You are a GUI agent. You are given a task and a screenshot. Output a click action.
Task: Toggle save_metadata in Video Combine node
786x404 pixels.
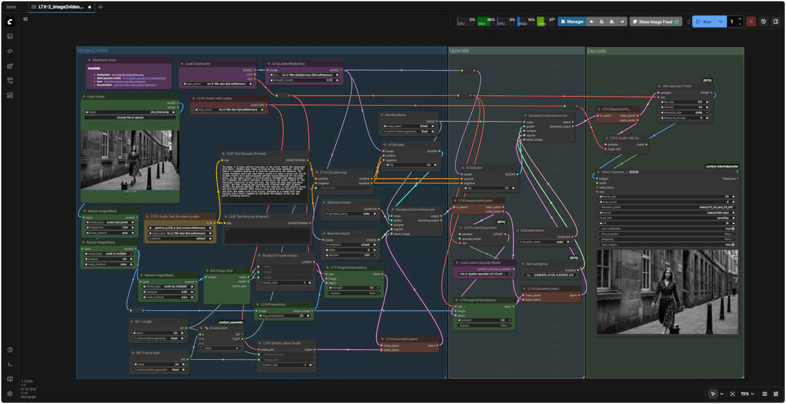(x=732, y=228)
